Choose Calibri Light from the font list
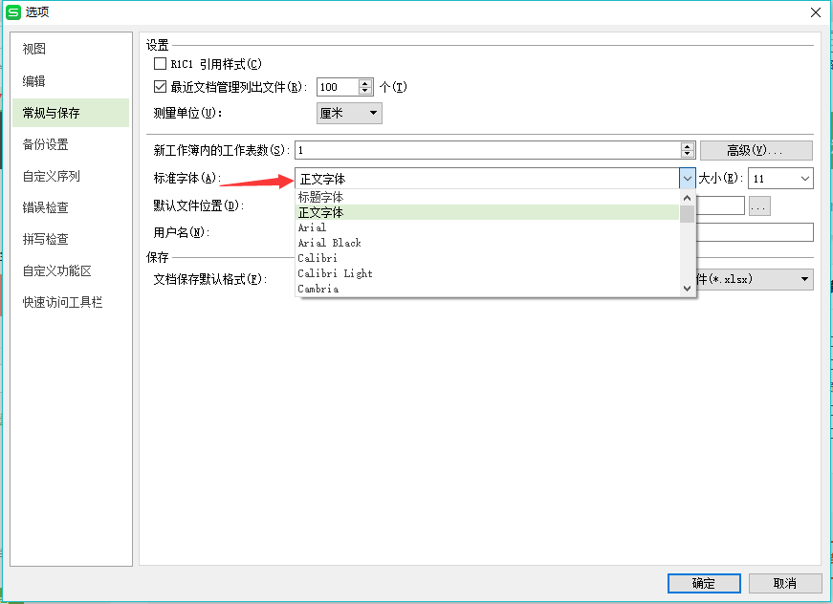The image size is (833, 604). pos(487,274)
